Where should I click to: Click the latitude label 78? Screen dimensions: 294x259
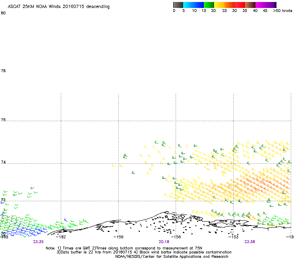(x=3, y=71)
